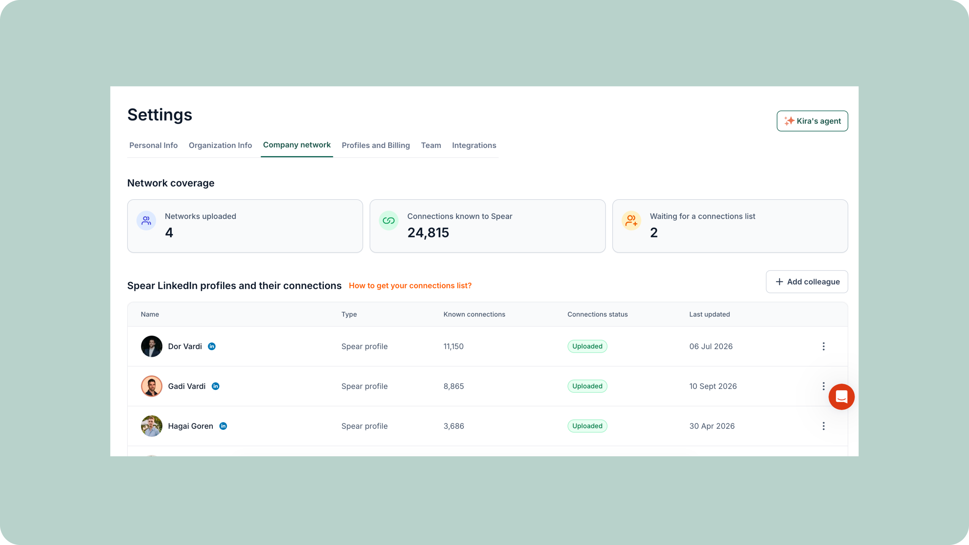Image resolution: width=969 pixels, height=545 pixels.
Task: Open Dor Vardi's LinkedIn icon
Action: [212, 346]
